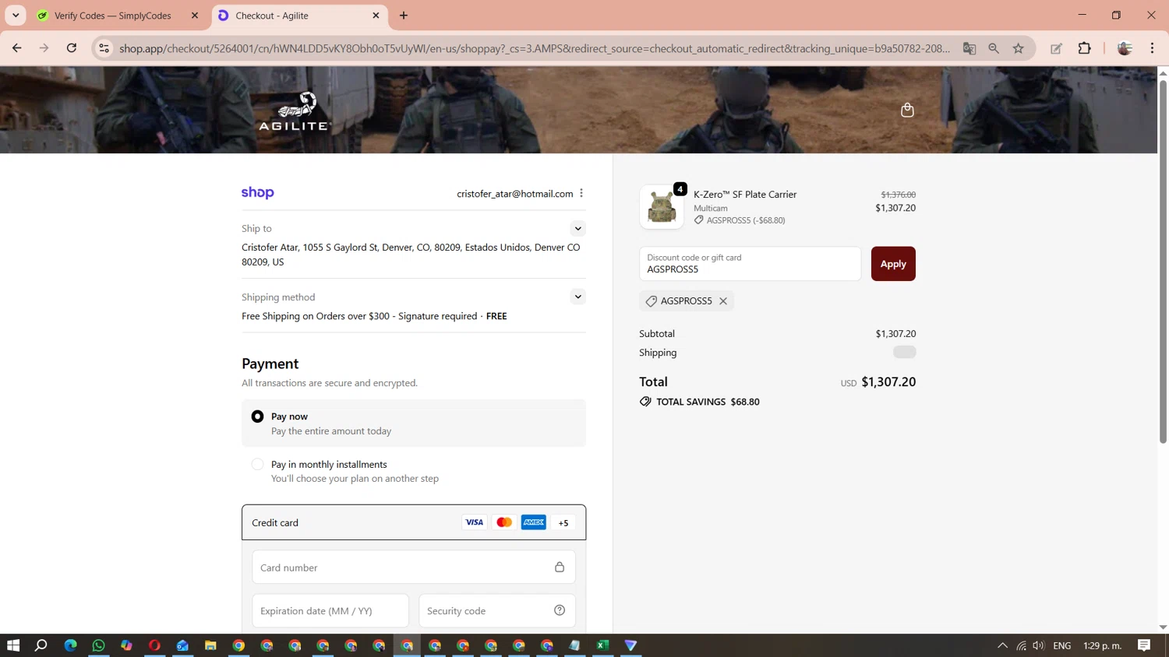Screen dimensions: 1169x657
Task: Click the volume speaker icon in the tray
Action: 1039,645
